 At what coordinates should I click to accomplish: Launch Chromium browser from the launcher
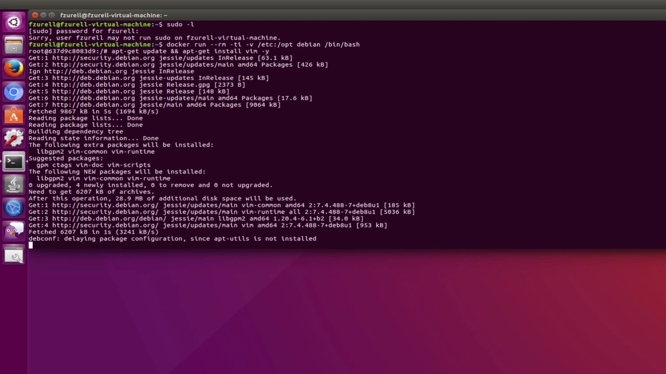pyautogui.click(x=14, y=92)
